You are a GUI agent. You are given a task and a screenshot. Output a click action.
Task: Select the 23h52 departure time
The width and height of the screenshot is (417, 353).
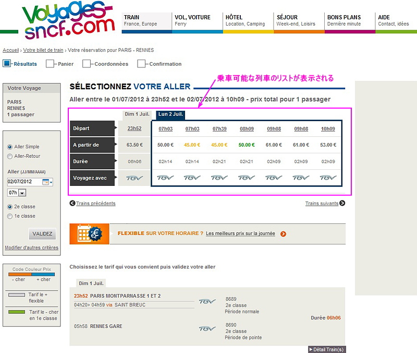point(134,128)
